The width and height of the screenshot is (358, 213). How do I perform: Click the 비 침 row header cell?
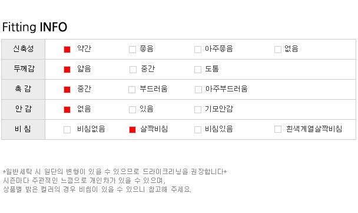[x=24, y=129]
